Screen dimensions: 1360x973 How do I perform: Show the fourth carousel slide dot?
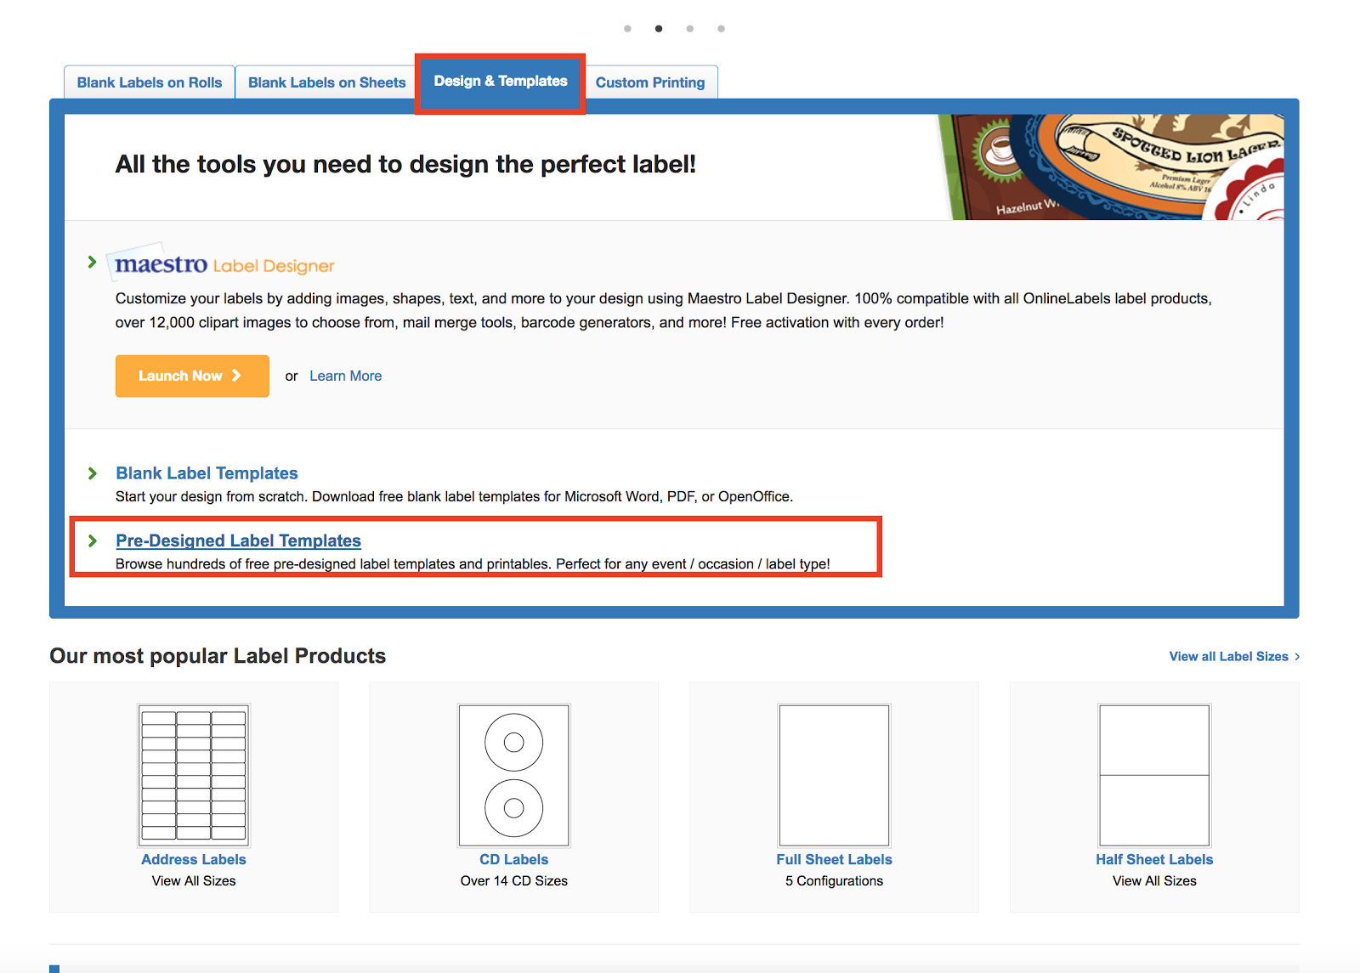pos(722,29)
